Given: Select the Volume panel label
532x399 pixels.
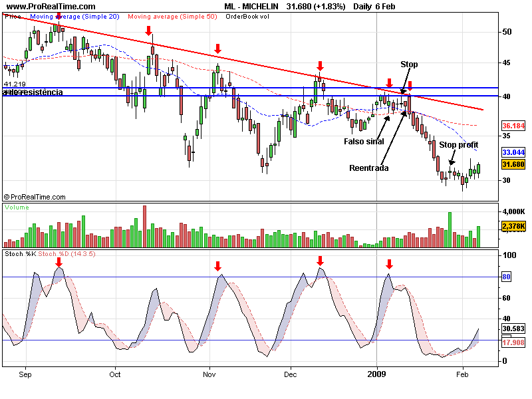Looking at the screenshot, I should point(17,207).
